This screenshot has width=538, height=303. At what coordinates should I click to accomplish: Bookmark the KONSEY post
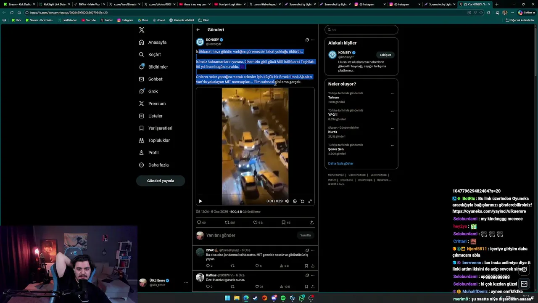click(x=286, y=223)
